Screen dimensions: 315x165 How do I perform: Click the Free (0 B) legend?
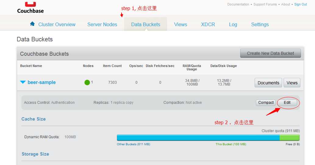(x=293, y=144)
